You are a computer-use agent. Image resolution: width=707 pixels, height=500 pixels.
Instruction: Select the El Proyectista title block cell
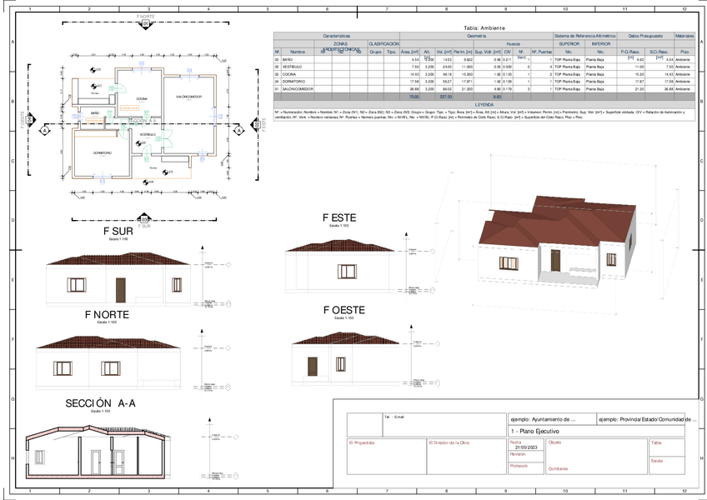tap(386, 457)
